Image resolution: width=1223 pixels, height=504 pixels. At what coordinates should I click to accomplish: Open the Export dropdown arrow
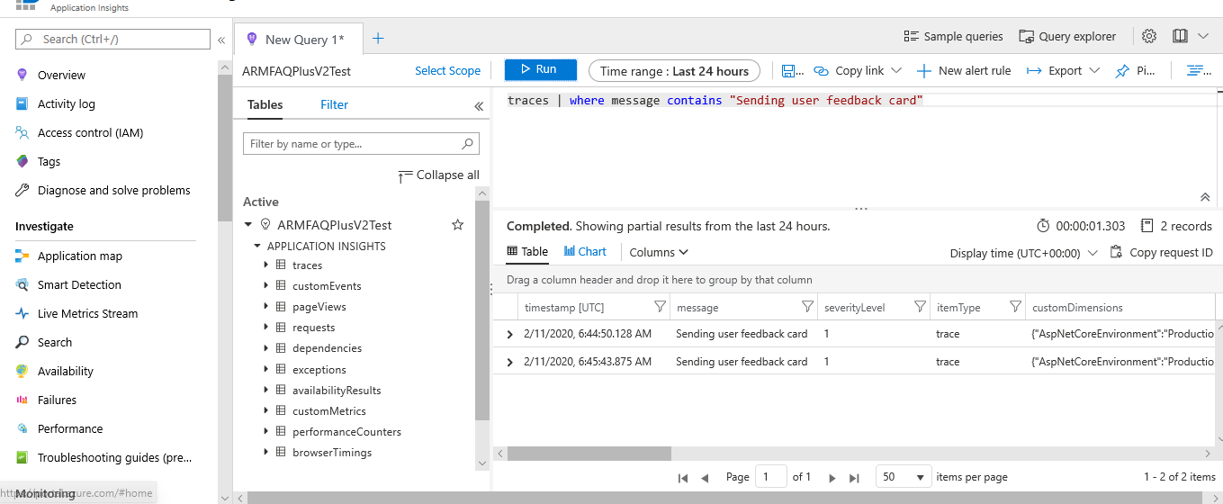(1094, 70)
